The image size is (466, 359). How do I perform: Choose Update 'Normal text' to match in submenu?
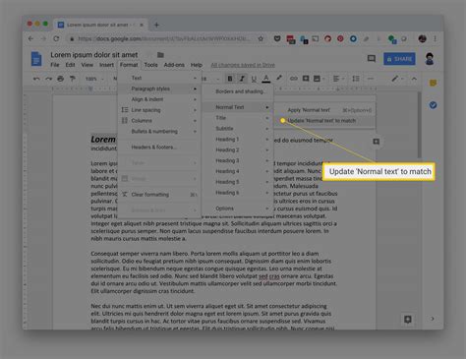[324, 121]
